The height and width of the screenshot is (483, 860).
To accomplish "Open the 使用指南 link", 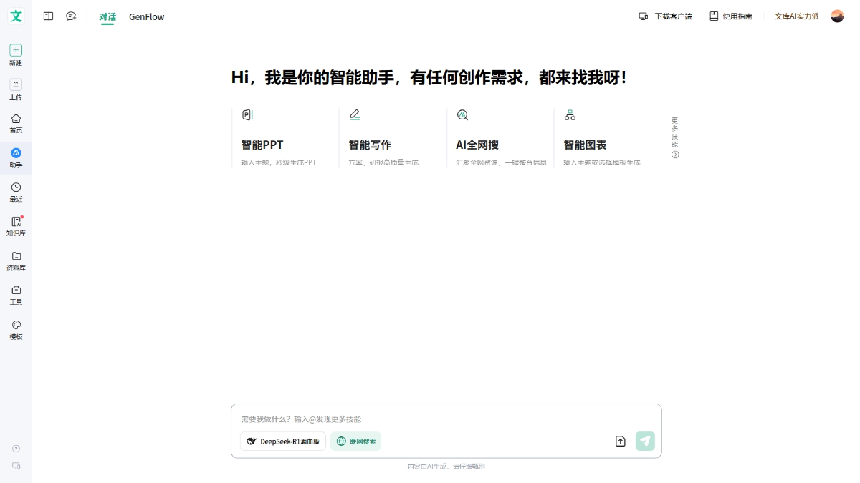I will pos(731,16).
